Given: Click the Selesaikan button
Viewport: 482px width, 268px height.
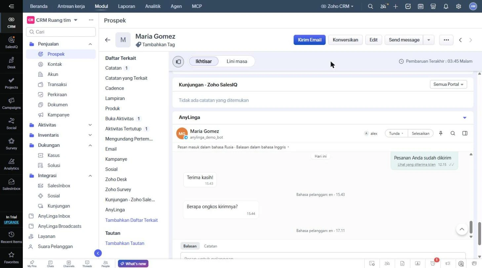Looking at the screenshot, I should pyautogui.click(x=421, y=133).
